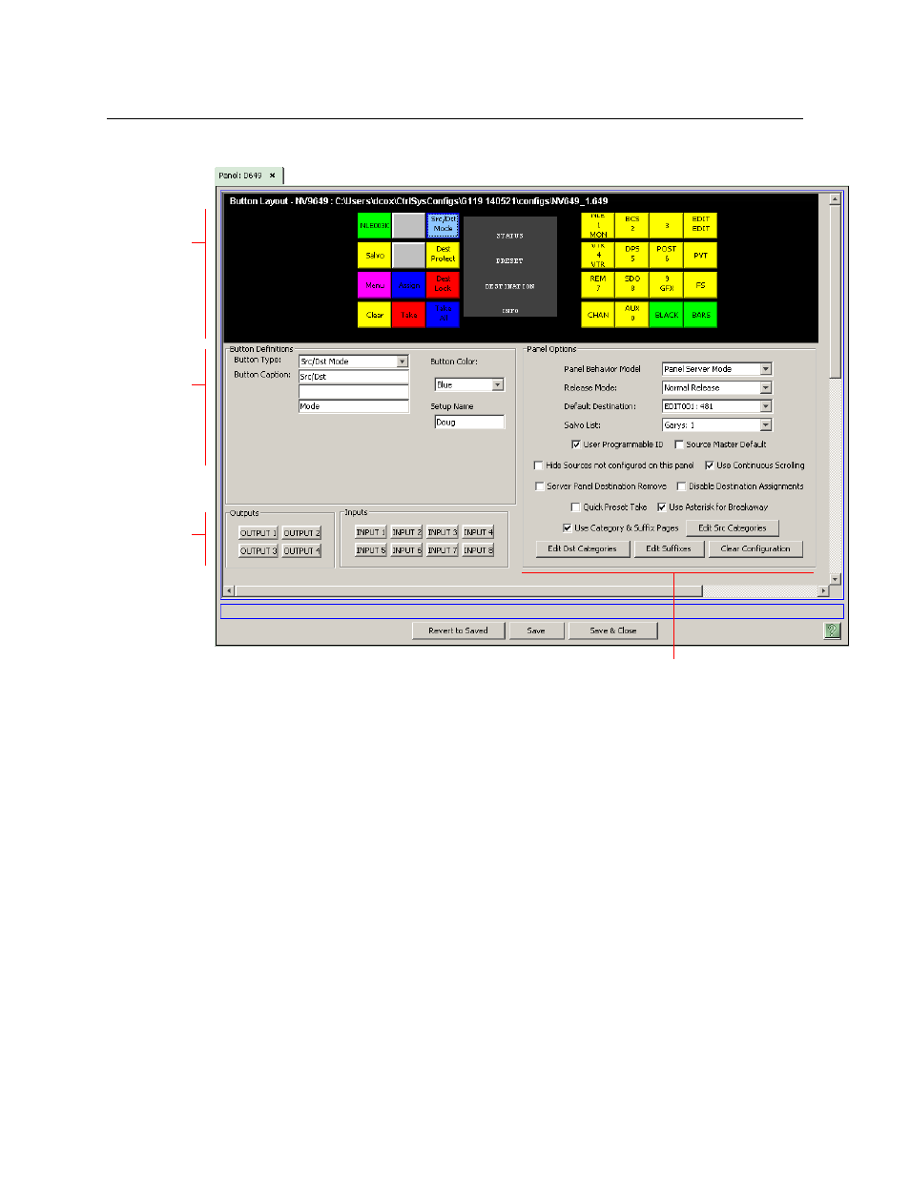Click the green BLACK keypad button
The height and width of the screenshot is (1178, 910).
click(x=667, y=314)
